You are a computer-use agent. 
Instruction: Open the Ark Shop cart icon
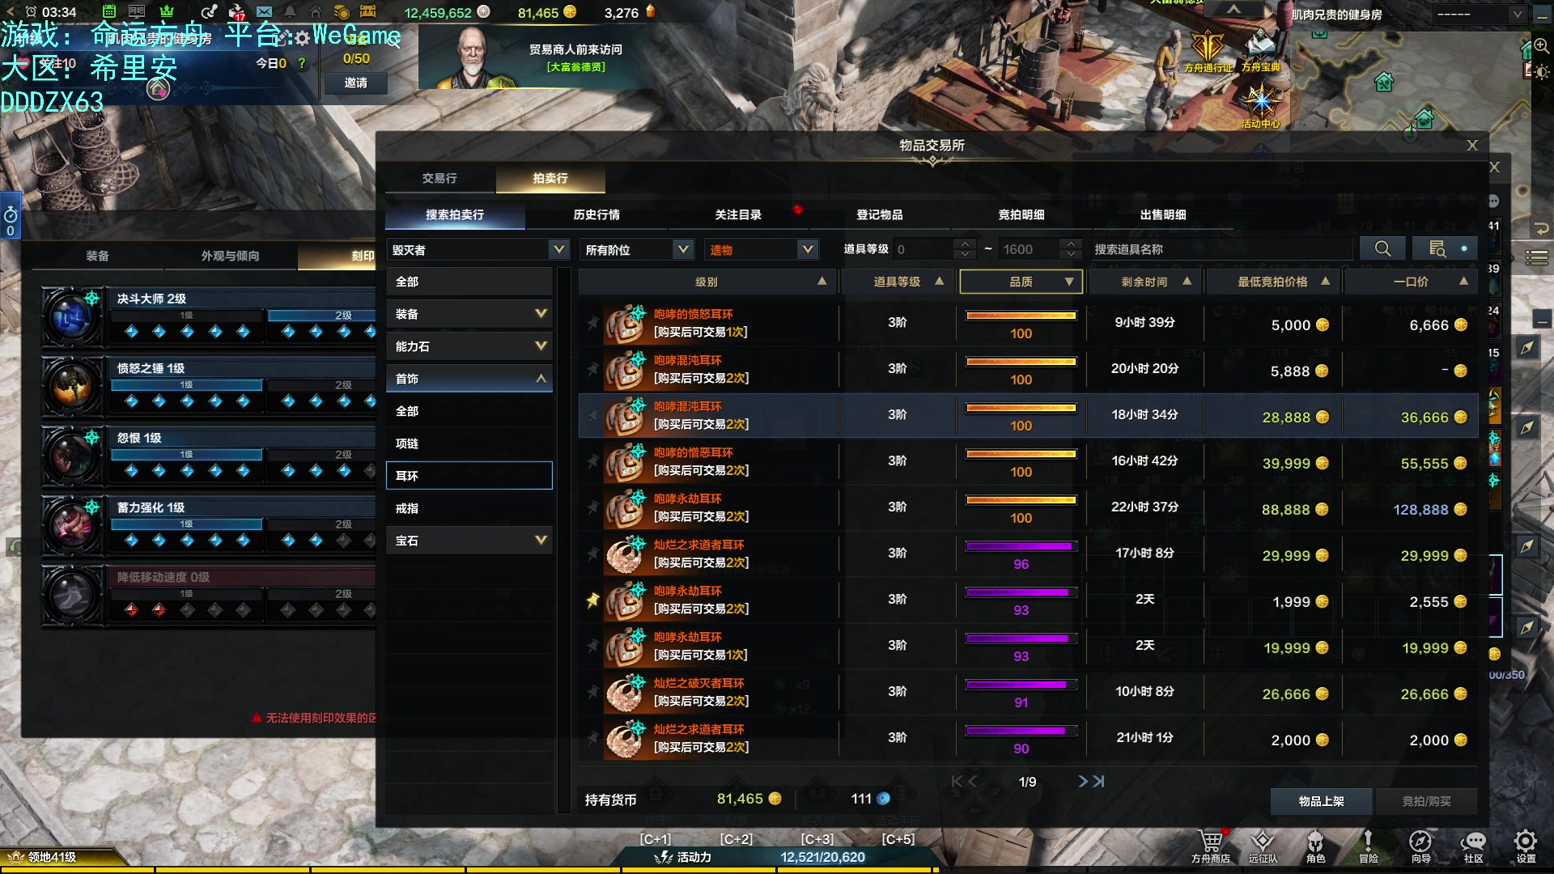(x=1211, y=841)
